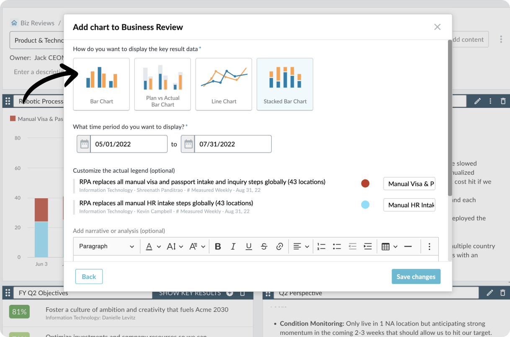Apply bold formatting in the narrative editor
510x337 pixels.
(218, 246)
